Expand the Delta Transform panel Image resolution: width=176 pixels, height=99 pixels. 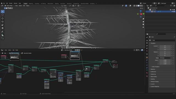point(156,67)
